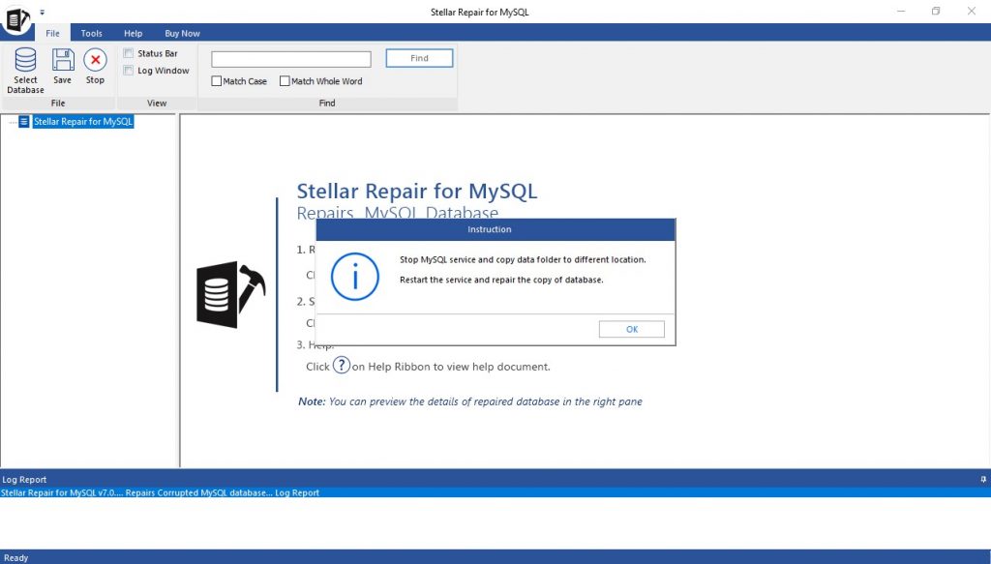Close the Stellar Repair window
The height and width of the screenshot is (564, 991).
(972, 12)
